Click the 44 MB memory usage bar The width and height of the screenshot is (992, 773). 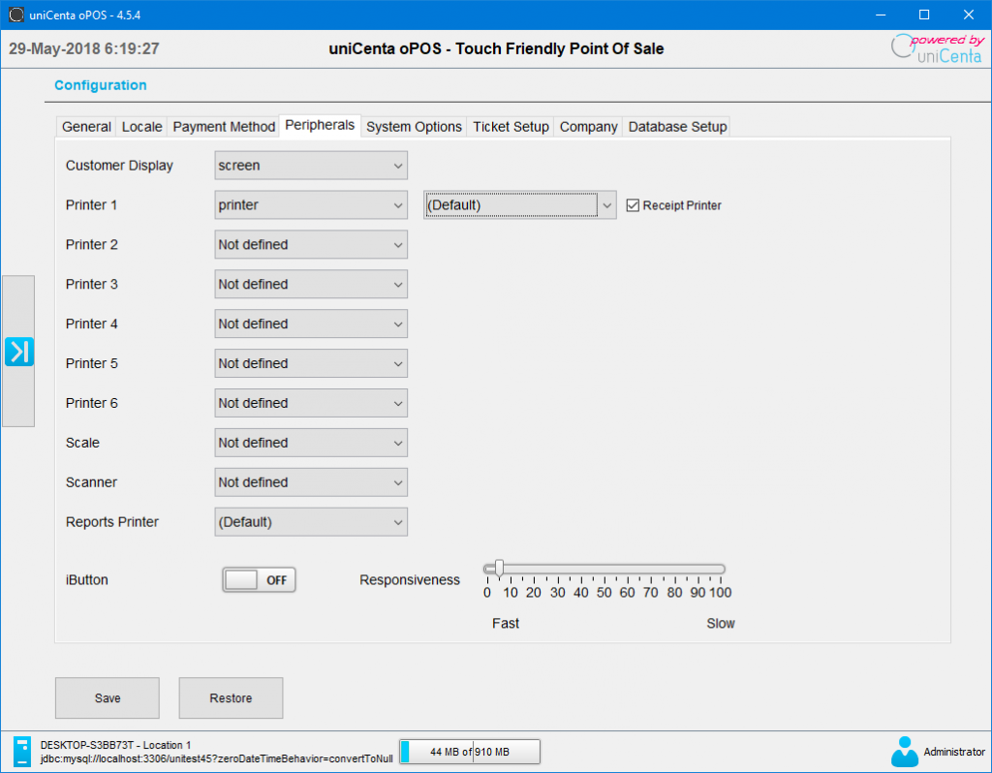click(469, 751)
